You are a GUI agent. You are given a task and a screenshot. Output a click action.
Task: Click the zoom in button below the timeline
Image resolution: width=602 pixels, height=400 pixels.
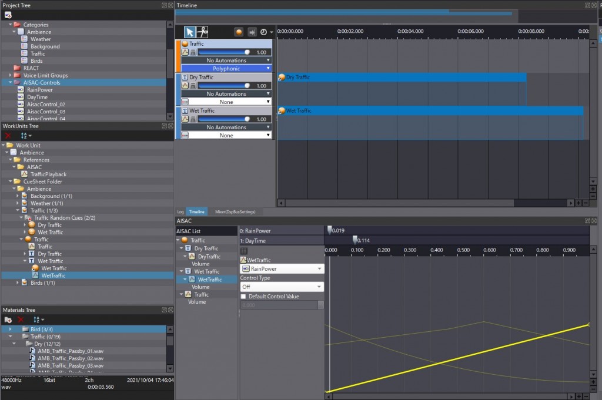point(578,203)
